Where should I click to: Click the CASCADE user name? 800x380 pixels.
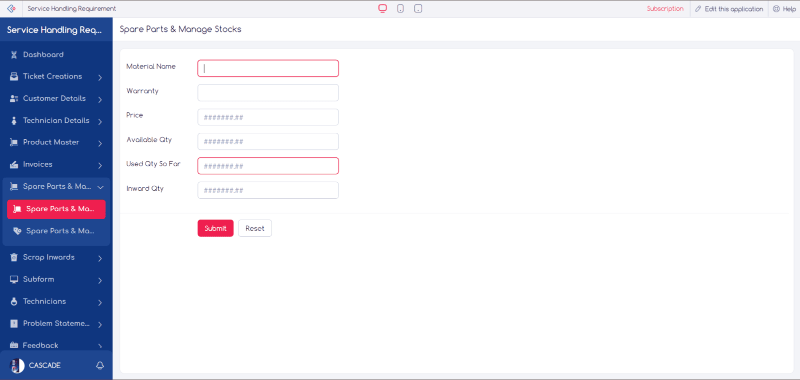click(x=45, y=366)
